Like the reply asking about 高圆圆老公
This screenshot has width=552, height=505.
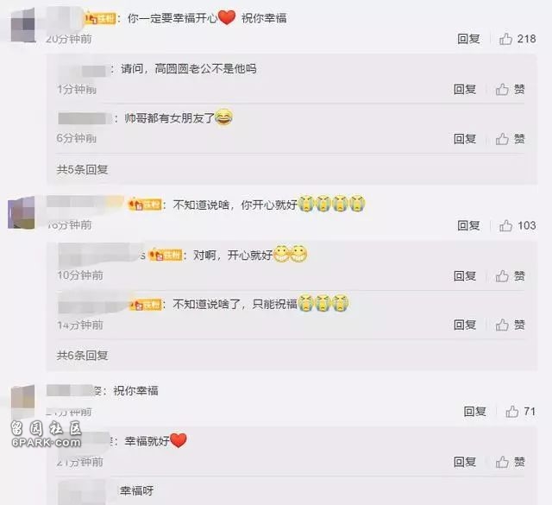tap(510, 90)
